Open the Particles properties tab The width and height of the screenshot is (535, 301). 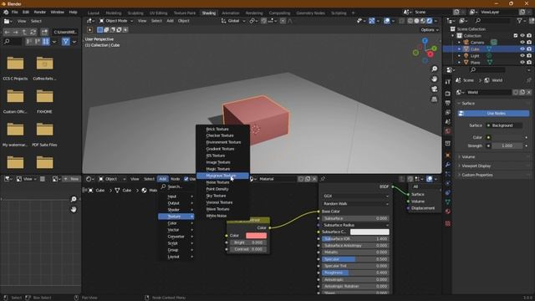[x=448, y=174]
